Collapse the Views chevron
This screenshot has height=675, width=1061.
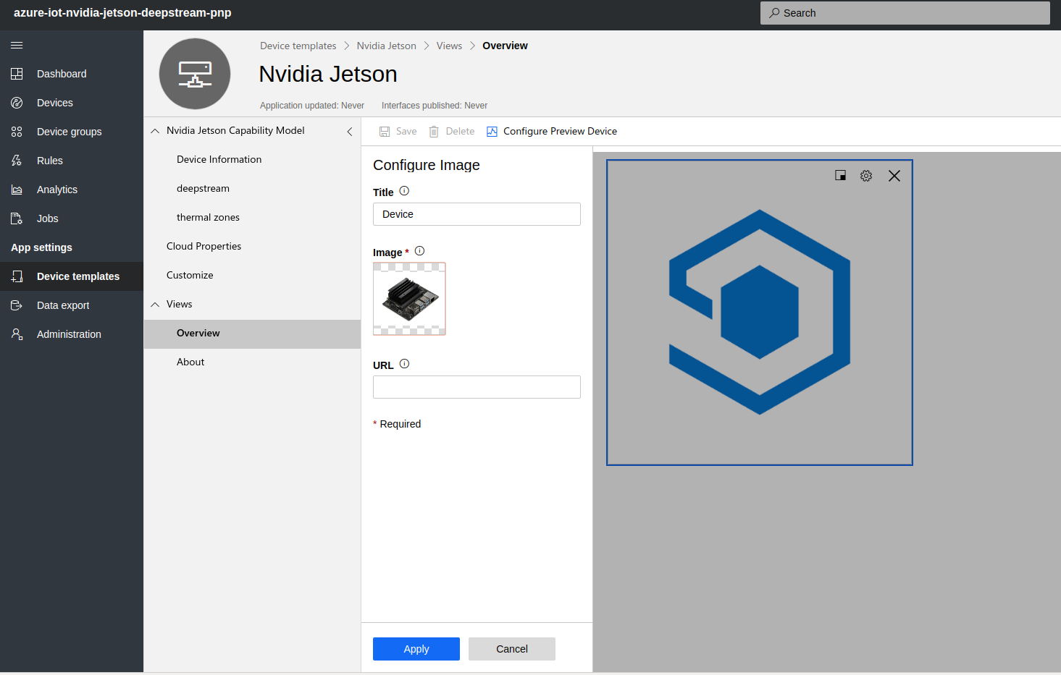click(x=155, y=305)
